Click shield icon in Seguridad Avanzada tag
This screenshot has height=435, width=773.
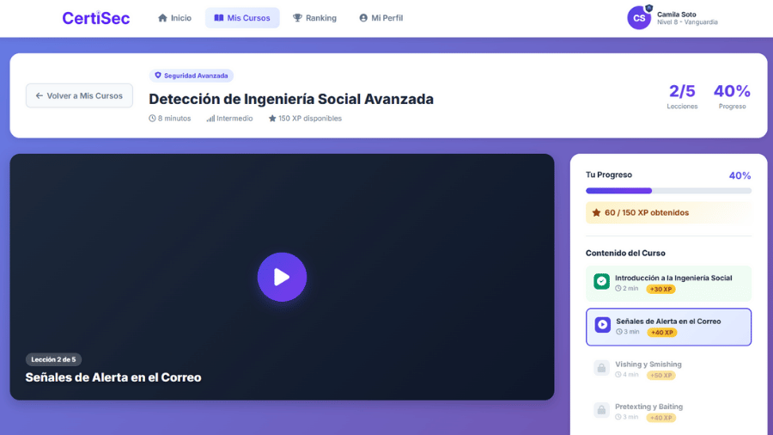click(x=158, y=76)
